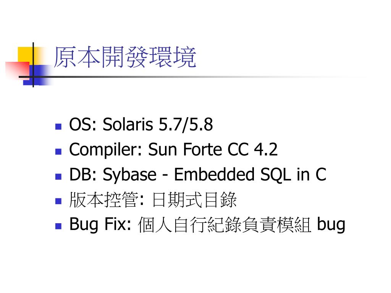Click the 版本控管: 日期式目錄 line
Viewport: 391px width, 293px height.
[153, 200]
